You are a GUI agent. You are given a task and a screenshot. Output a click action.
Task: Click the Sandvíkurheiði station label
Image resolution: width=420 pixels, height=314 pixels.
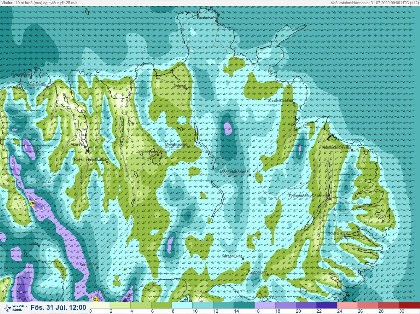(x=281, y=101)
